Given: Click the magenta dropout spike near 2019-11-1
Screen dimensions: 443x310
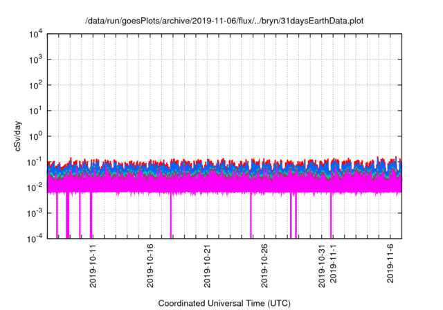Looking at the screenshot, I should [331, 216].
